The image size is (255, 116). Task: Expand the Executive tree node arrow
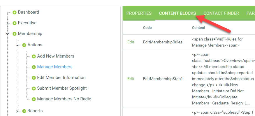pyautogui.click(x=8, y=23)
